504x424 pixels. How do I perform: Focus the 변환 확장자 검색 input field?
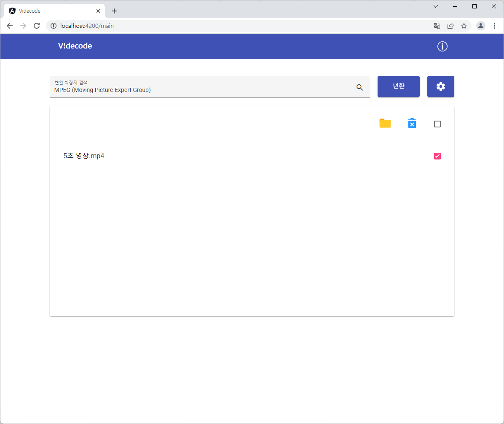tap(209, 87)
